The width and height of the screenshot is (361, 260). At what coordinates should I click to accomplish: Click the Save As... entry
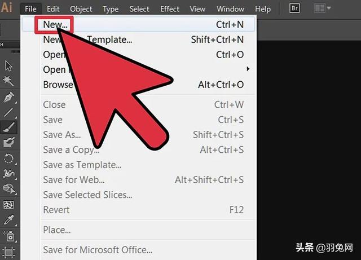139,135
